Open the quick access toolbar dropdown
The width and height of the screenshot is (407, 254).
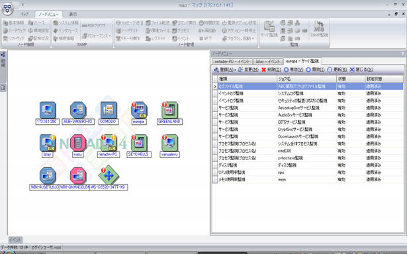point(23,5)
